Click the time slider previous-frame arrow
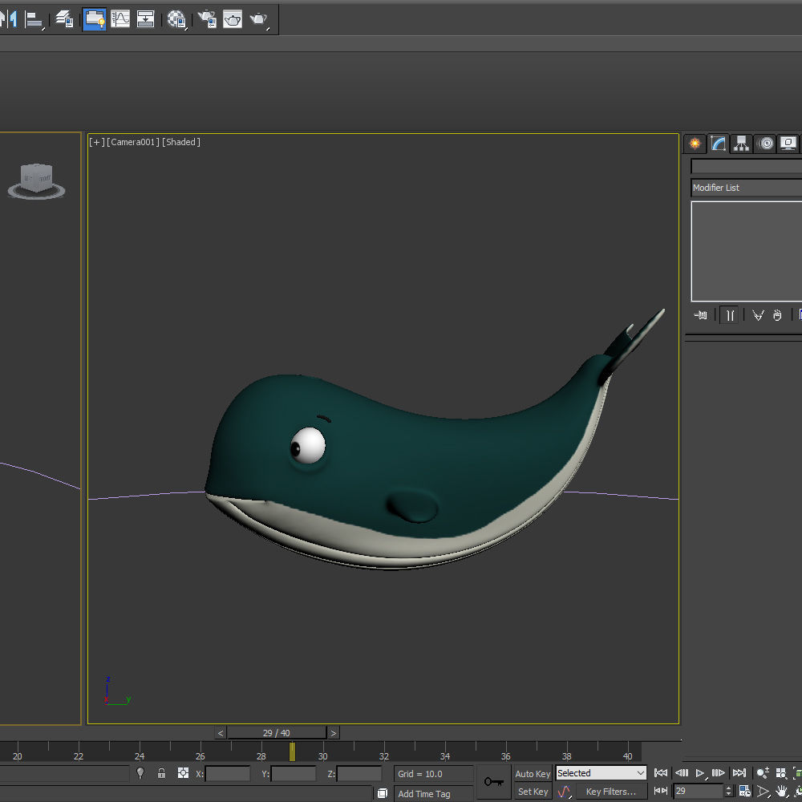Screen dimensions: 802x802 tap(220, 733)
